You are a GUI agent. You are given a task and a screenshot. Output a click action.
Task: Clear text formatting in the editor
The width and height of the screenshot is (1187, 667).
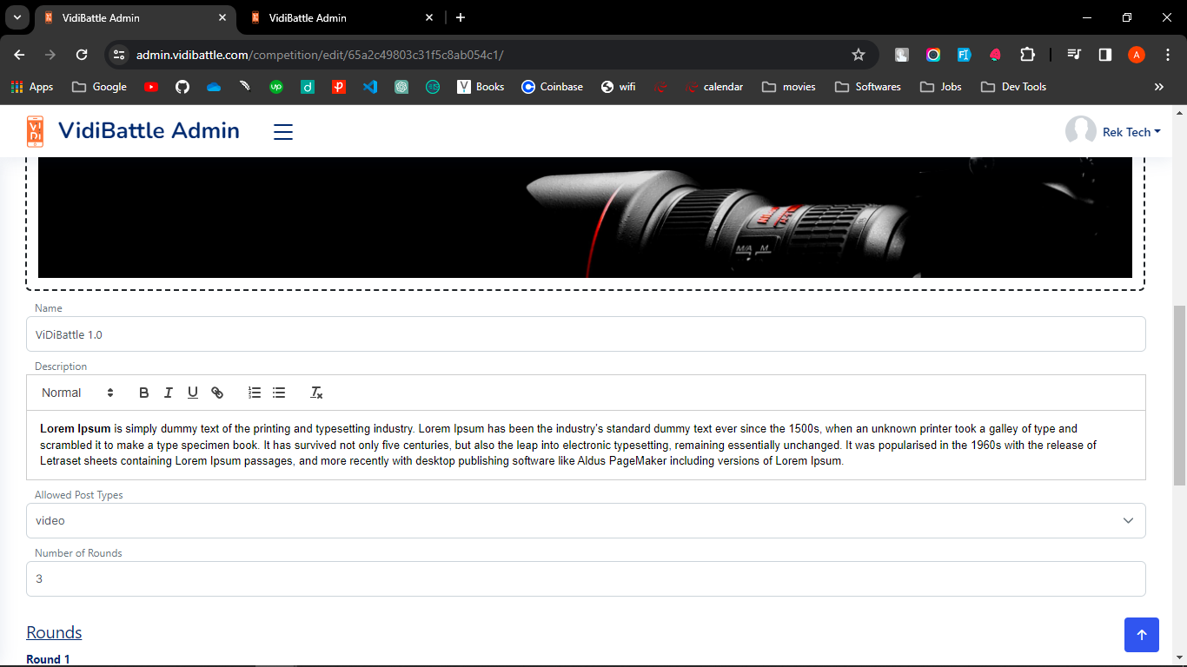click(317, 393)
